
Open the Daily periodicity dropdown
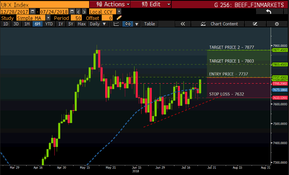tap(98, 24)
